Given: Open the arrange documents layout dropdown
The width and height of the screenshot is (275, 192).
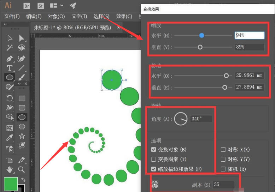Looking at the screenshot, I should click(x=57, y=6).
